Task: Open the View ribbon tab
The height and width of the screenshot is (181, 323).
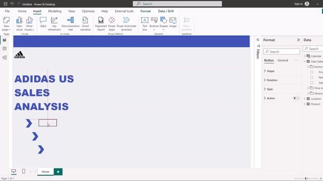Action: pos(72,11)
